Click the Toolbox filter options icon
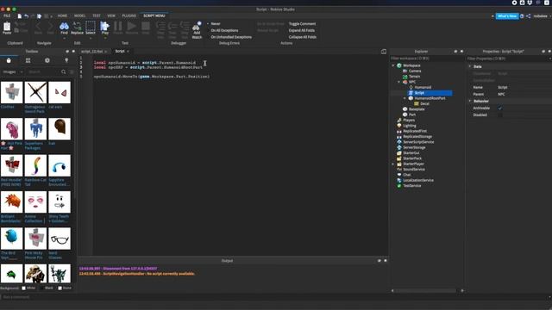 pos(72,71)
